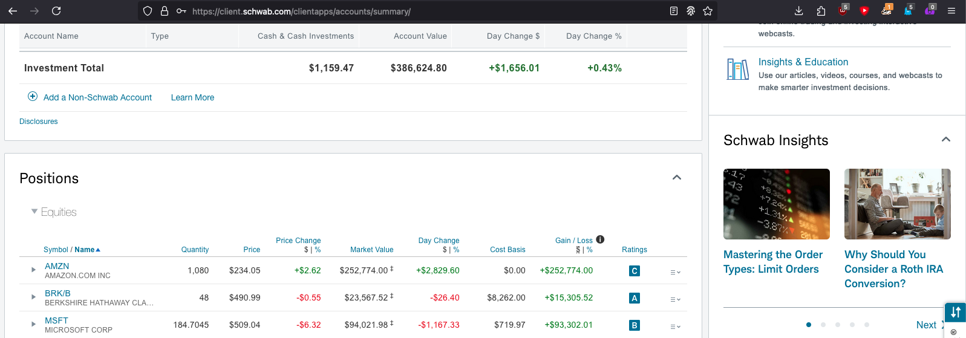Click AMZN market value $252,774.00
Viewport: 966px width, 338px height.
[364, 270]
